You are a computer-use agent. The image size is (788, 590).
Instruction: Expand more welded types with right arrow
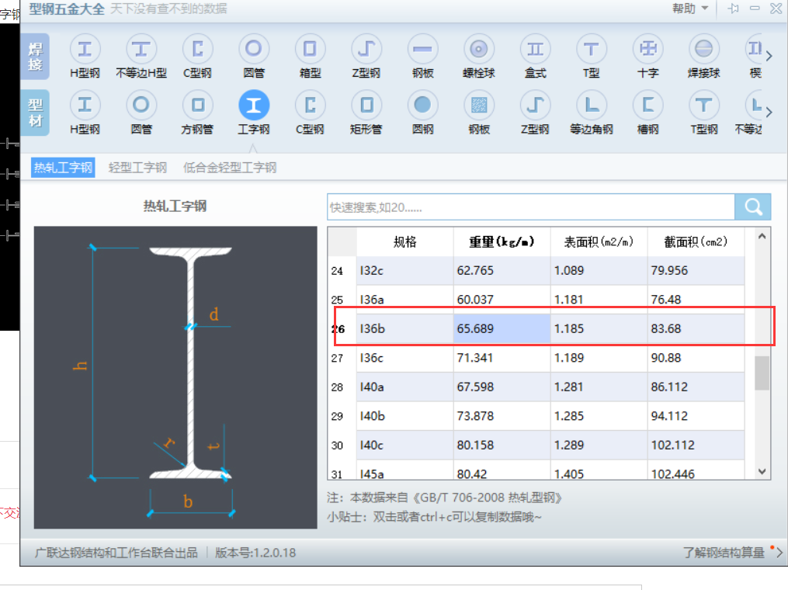[769, 56]
